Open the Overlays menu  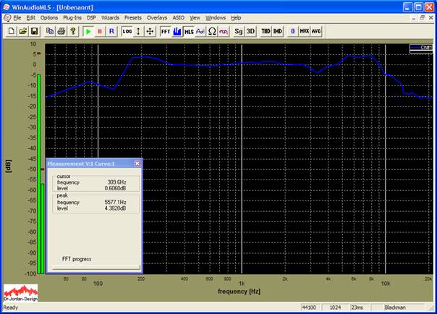(156, 17)
